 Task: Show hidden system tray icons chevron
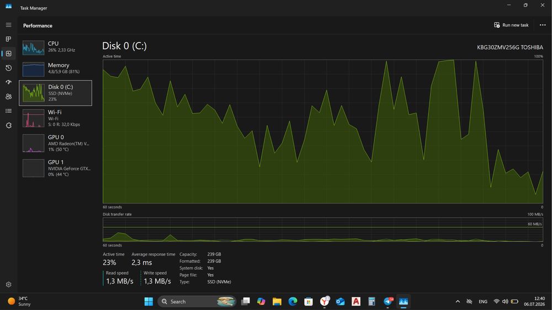tap(458, 302)
